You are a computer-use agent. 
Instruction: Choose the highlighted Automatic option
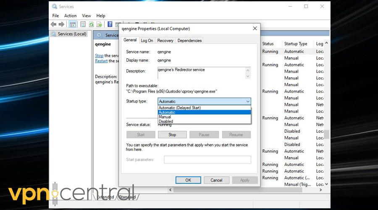coord(204,113)
